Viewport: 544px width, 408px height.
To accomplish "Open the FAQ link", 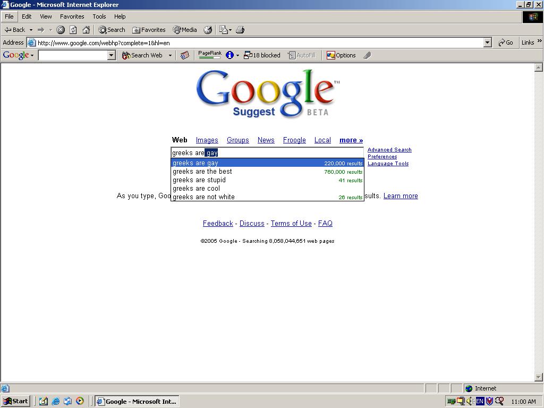I will click(325, 223).
